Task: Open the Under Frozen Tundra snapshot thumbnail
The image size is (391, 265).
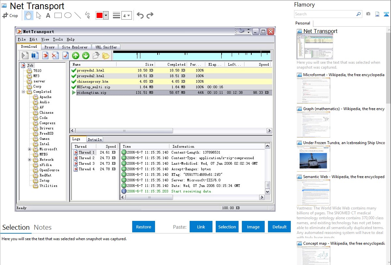Action: [313, 158]
